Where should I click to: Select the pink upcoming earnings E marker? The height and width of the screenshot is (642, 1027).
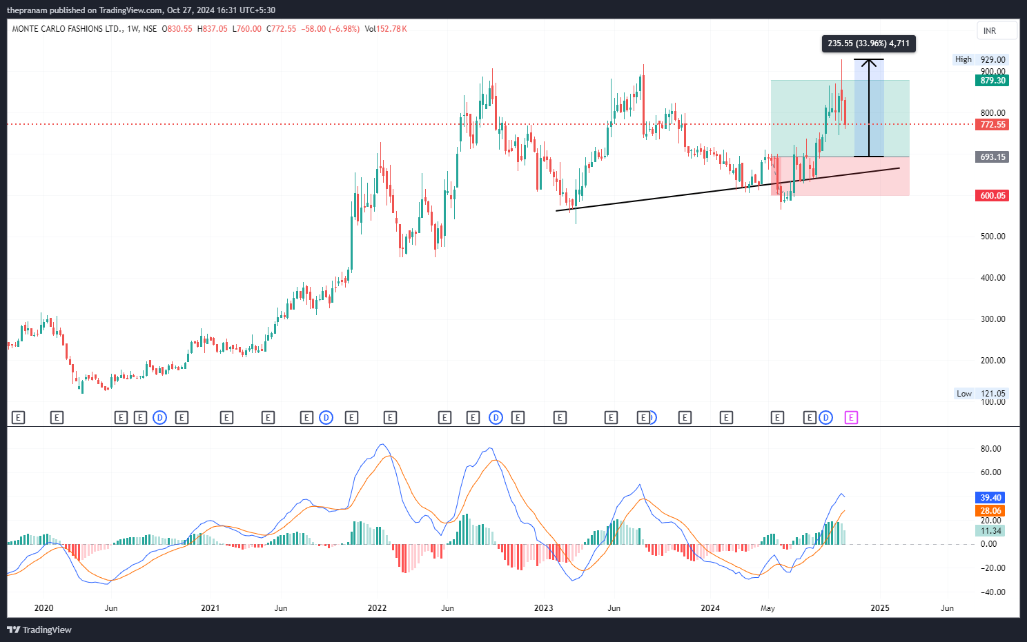click(851, 418)
